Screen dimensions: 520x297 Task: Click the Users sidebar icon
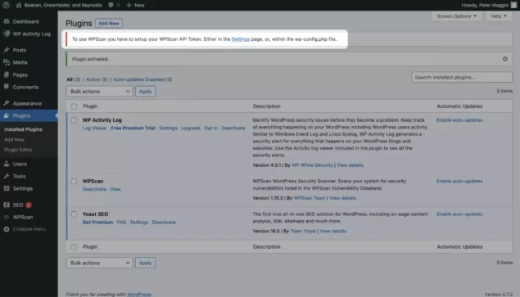click(7, 164)
